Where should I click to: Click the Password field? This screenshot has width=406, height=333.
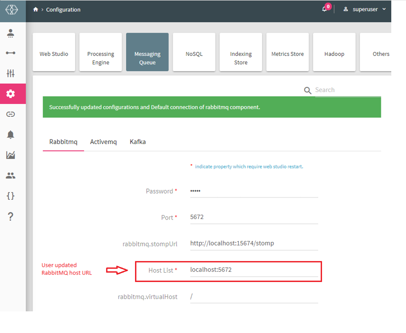point(254,191)
